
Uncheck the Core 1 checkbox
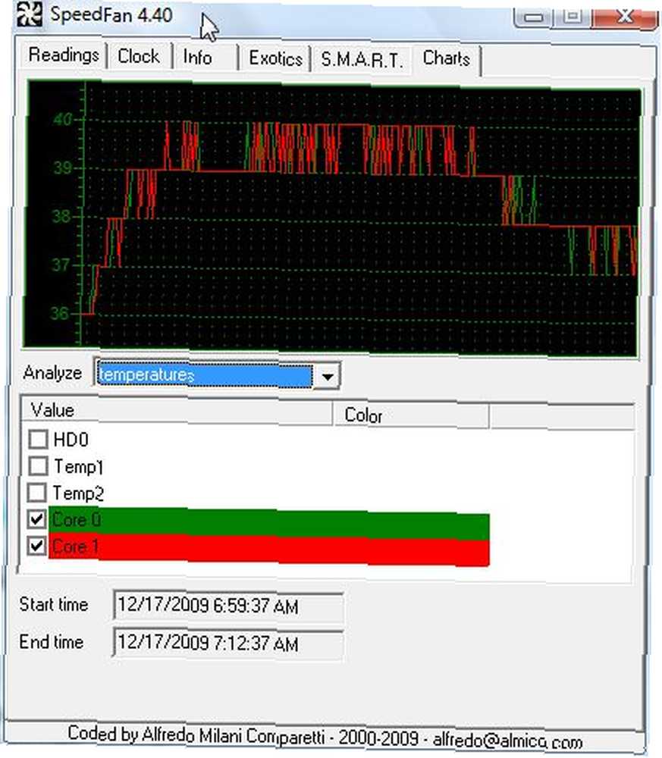(x=36, y=546)
